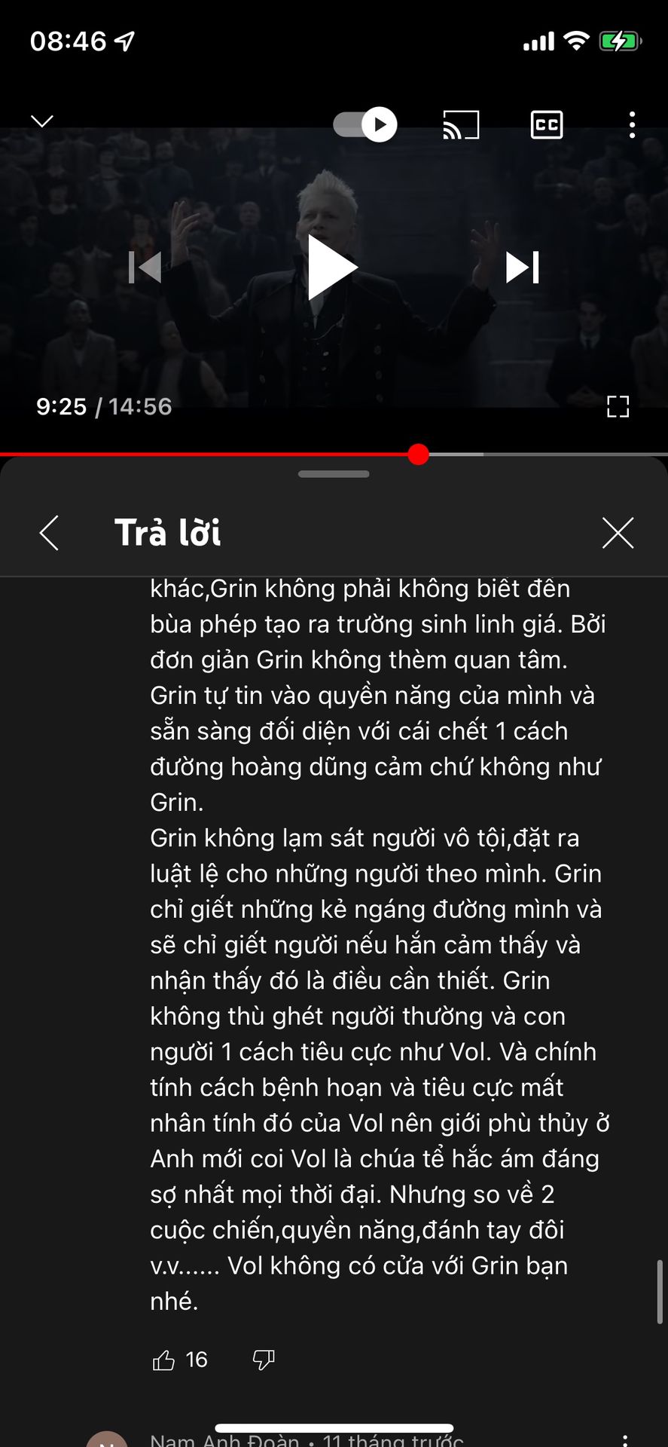Close the Trả lời panel
The width and height of the screenshot is (668, 1447).
618,533
